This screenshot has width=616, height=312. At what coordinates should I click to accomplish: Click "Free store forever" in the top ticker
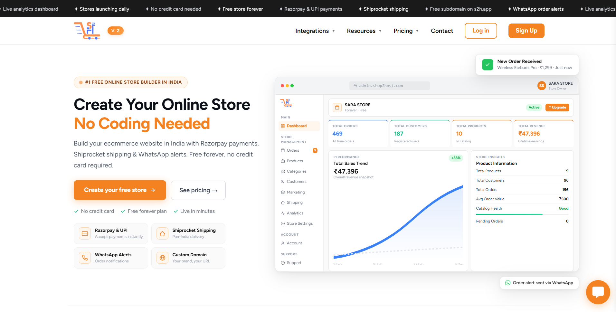[x=240, y=9]
